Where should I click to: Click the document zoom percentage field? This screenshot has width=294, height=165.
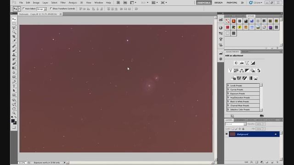tap(22, 163)
